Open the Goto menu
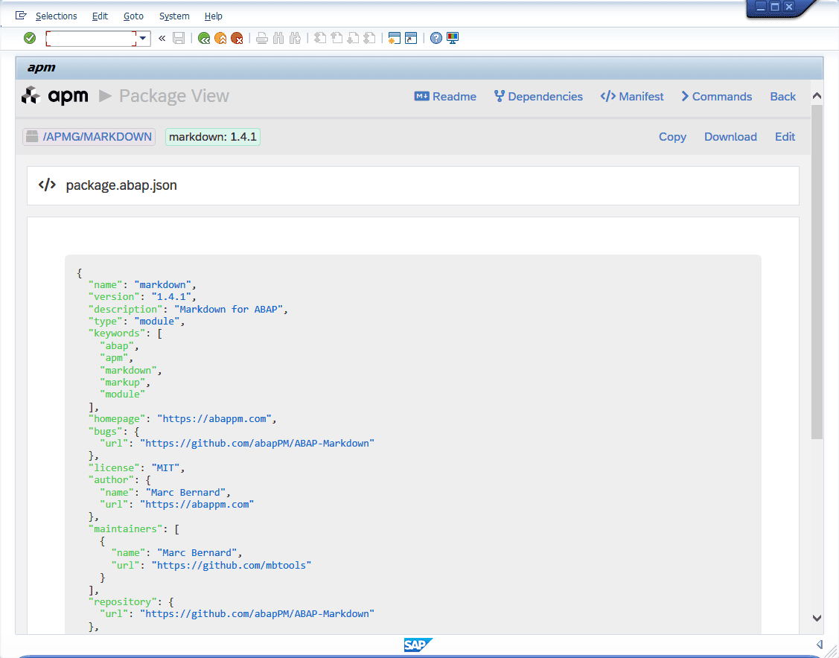The height and width of the screenshot is (658, 839). click(133, 16)
